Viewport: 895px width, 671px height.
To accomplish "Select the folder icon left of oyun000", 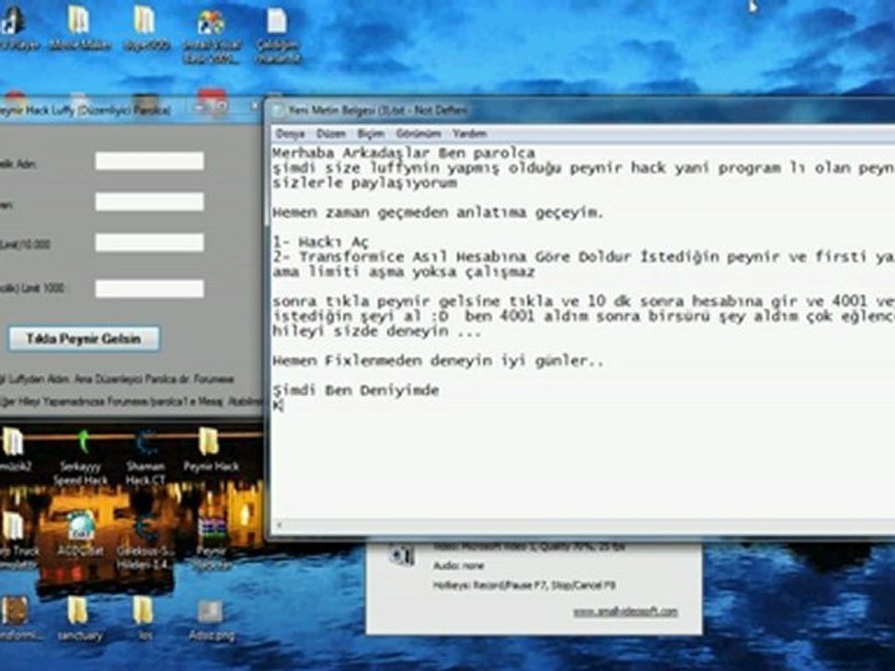I will coord(79,29).
